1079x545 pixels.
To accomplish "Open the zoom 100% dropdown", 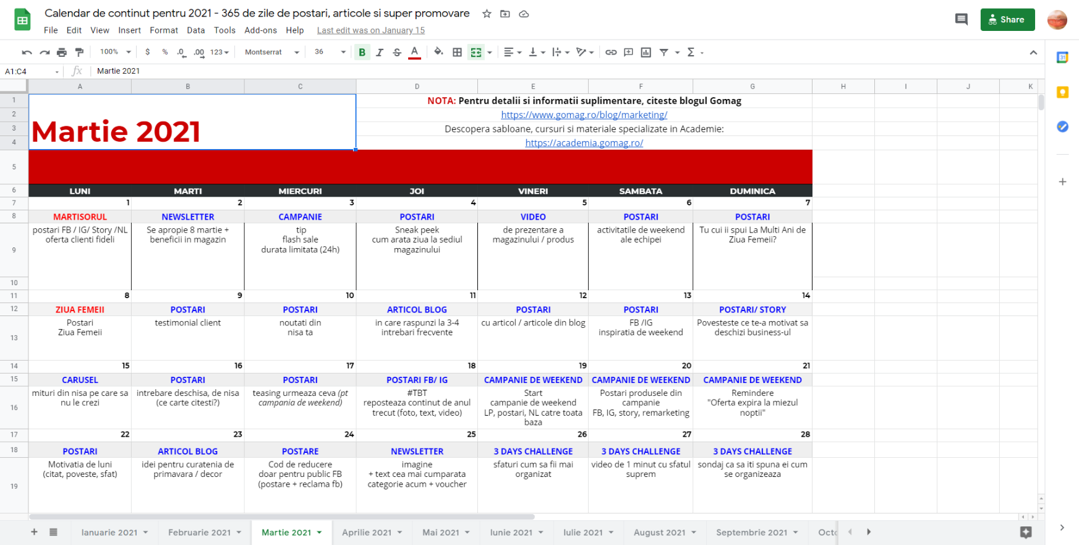I will click(116, 53).
